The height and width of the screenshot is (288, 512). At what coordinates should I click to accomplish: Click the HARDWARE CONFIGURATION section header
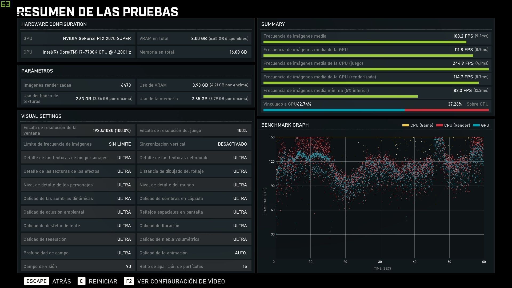click(54, 24)
